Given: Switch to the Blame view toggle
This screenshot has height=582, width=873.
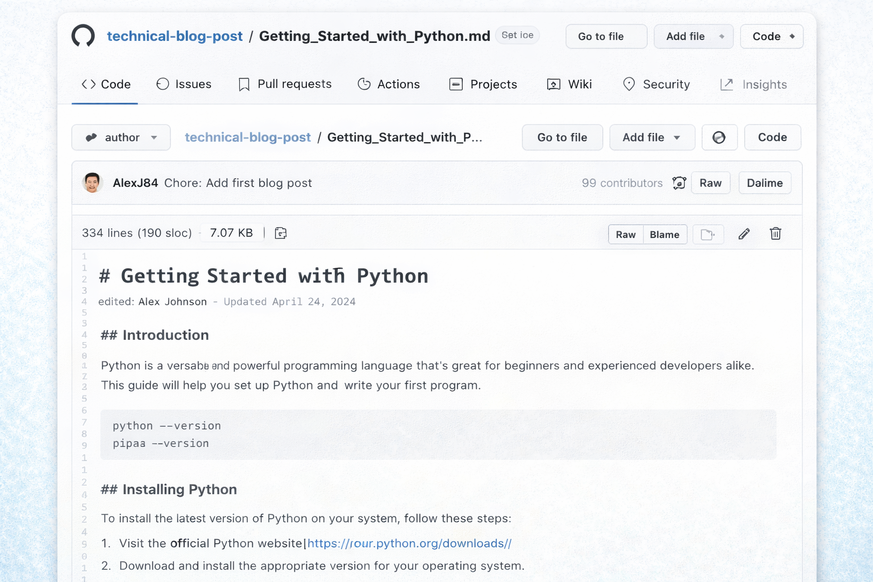Looking at the screenshot, I should (664, 234).
